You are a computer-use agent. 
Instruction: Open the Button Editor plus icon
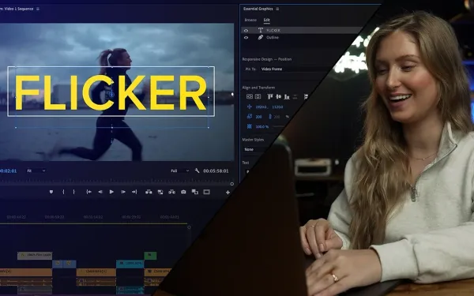coord(228,192)
